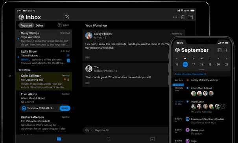Open the three-dot more options menu
Viewport: 238px width, 143px height.
[x=175, y=17]
